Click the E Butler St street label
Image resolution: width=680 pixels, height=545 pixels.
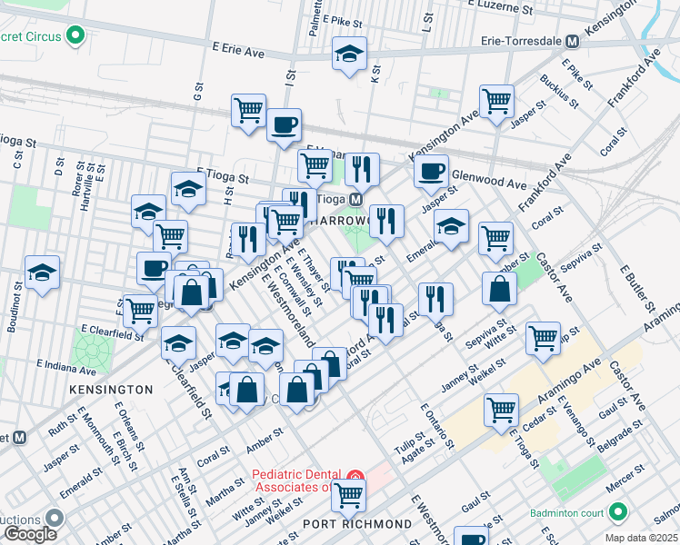[637, 289]
